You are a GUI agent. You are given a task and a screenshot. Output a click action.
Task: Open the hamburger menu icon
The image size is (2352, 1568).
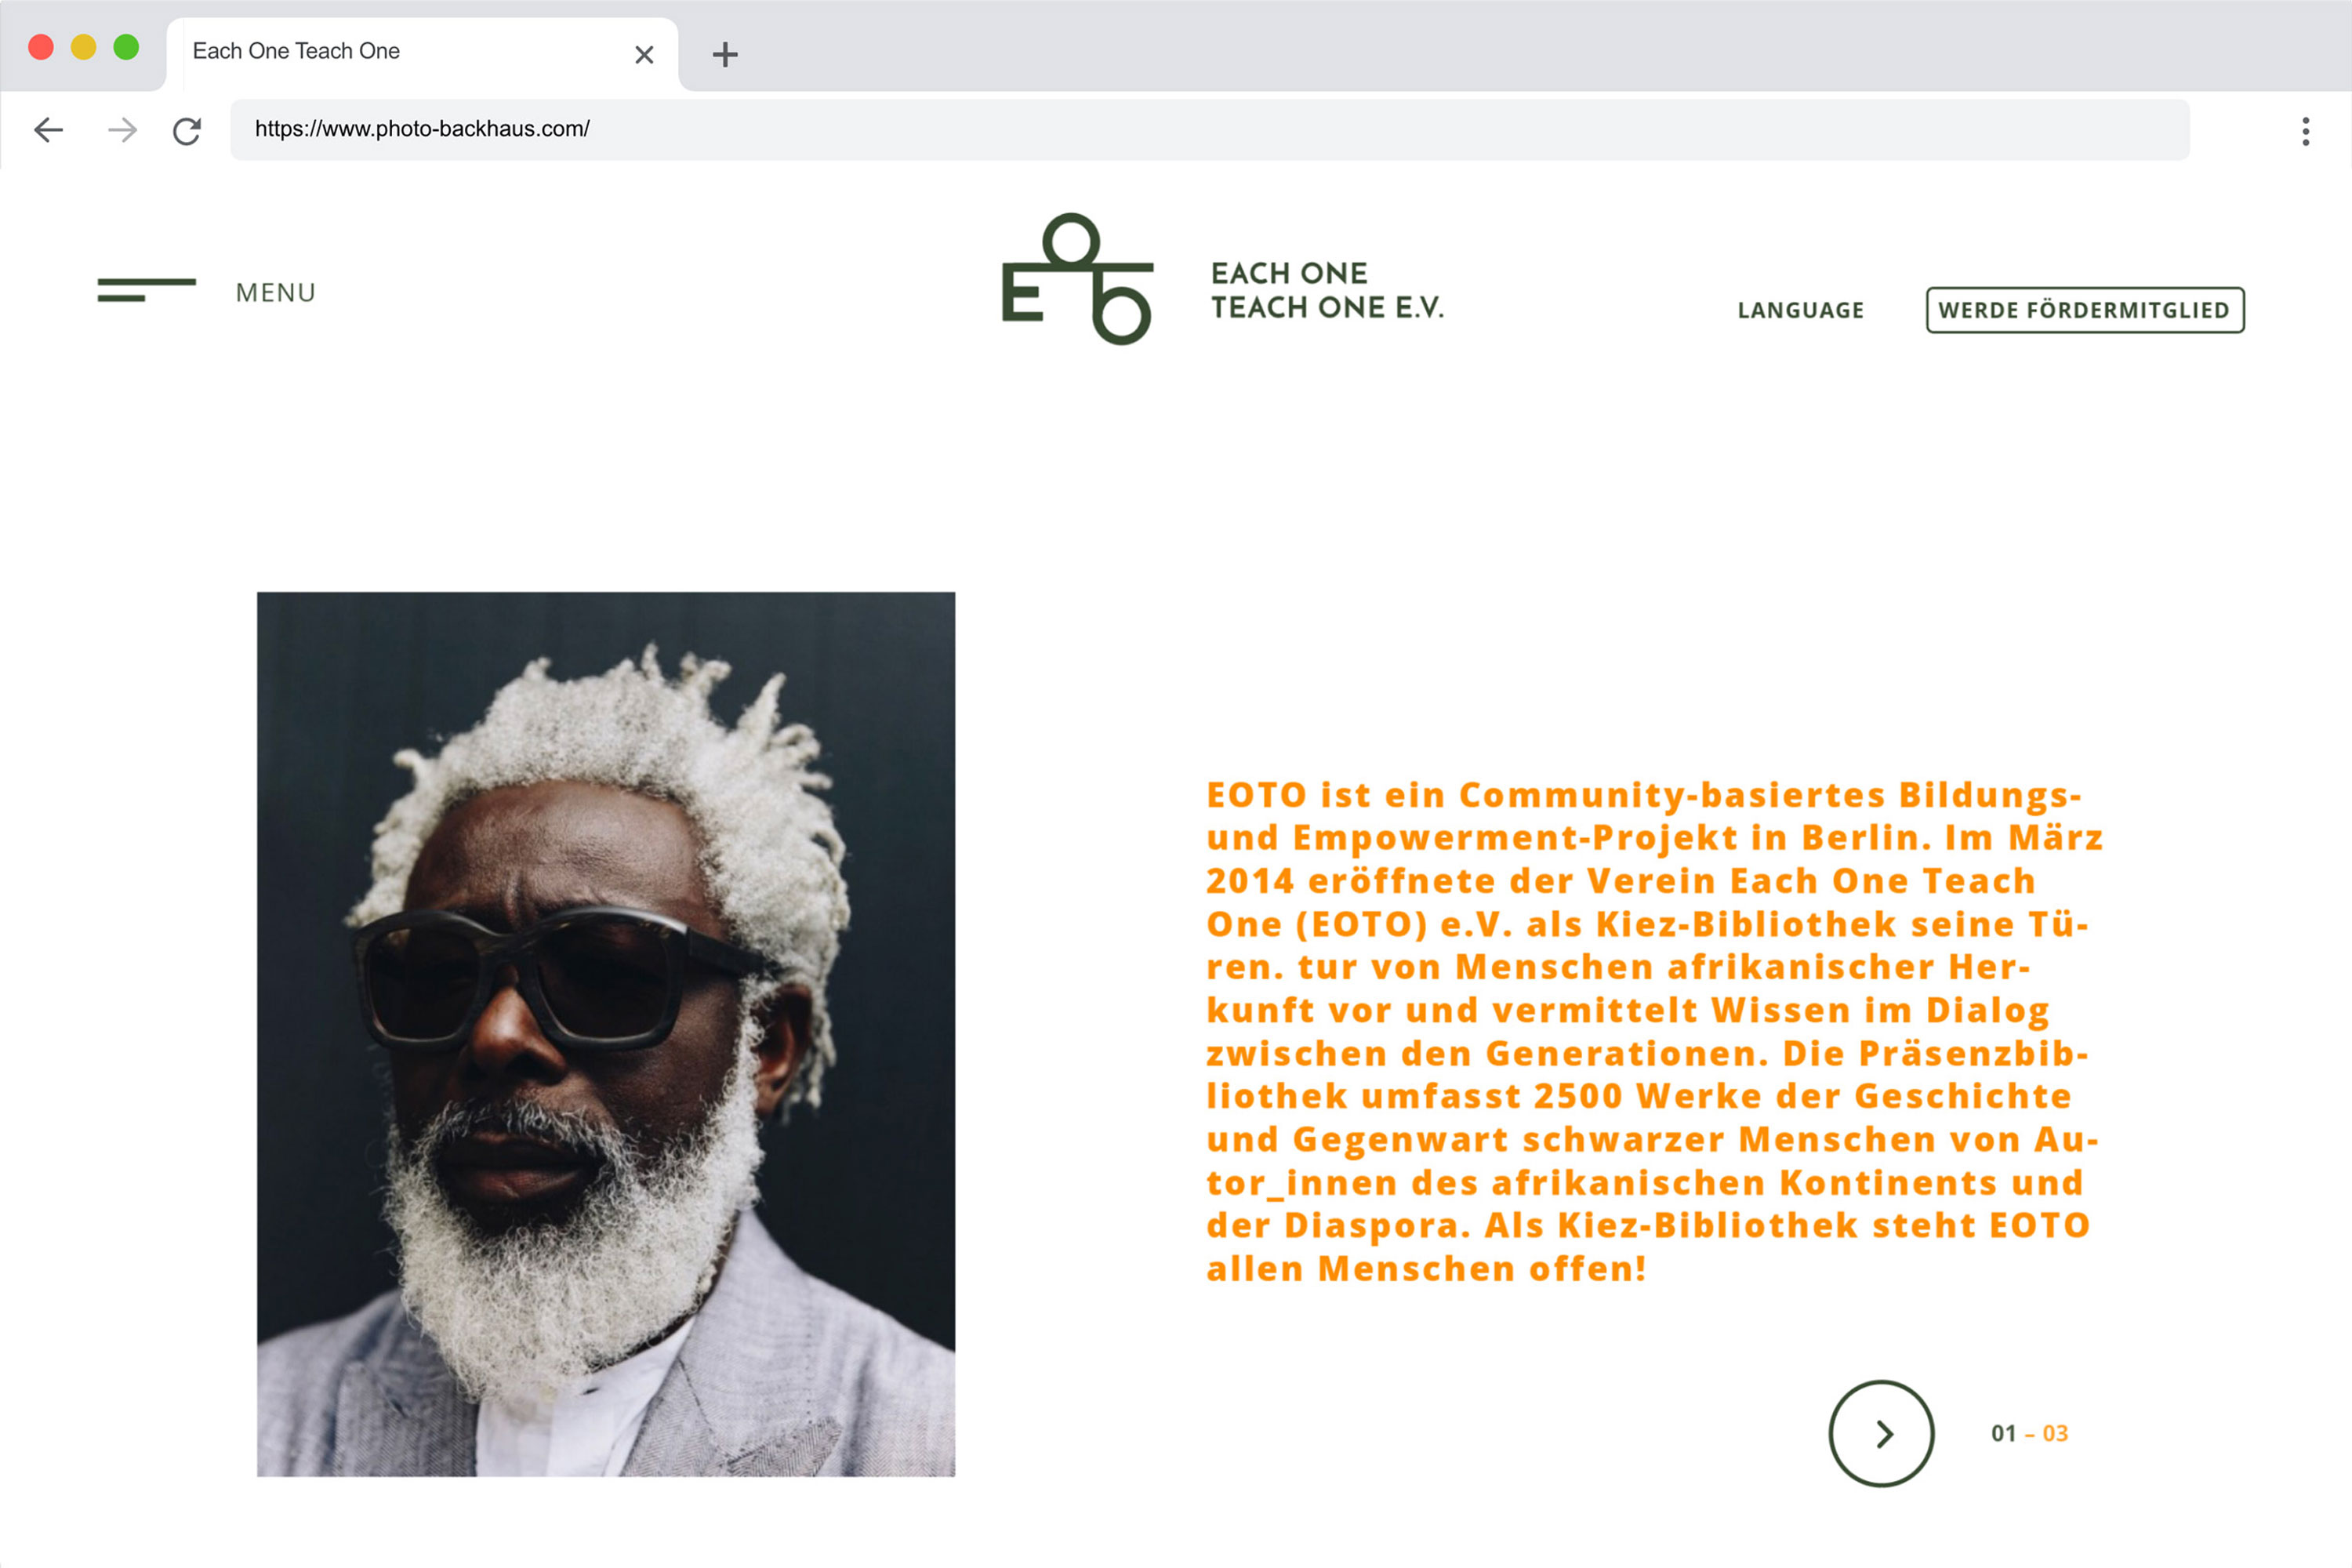pos(146,290)
